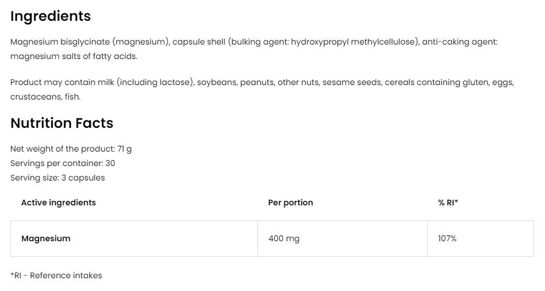The image size is (545, 291).
Task: Click the "Per portion" column header
Action: point(290,202)
